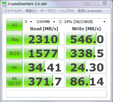Click the 512K write result 338.5
This screenshot has height=102, width=113.
(x=86, y=53)
